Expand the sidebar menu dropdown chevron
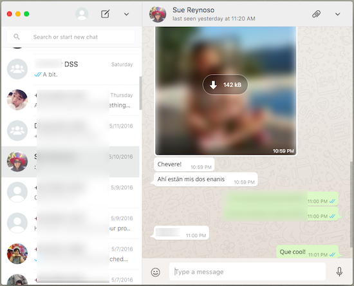This screenshot has height=286, width=354. tap(126, 14)
